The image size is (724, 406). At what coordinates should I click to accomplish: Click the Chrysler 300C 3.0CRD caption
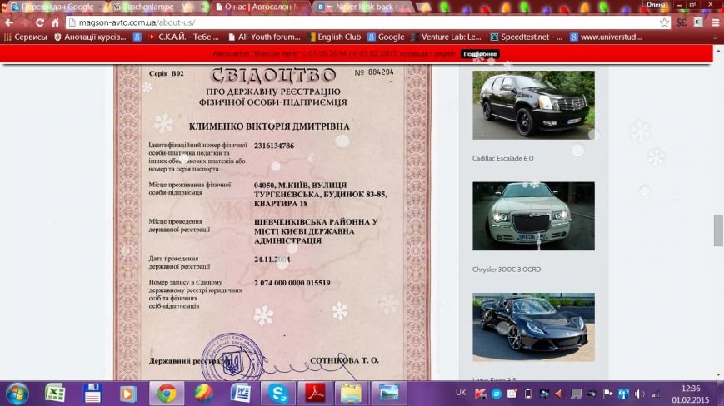tap(507, 269)
